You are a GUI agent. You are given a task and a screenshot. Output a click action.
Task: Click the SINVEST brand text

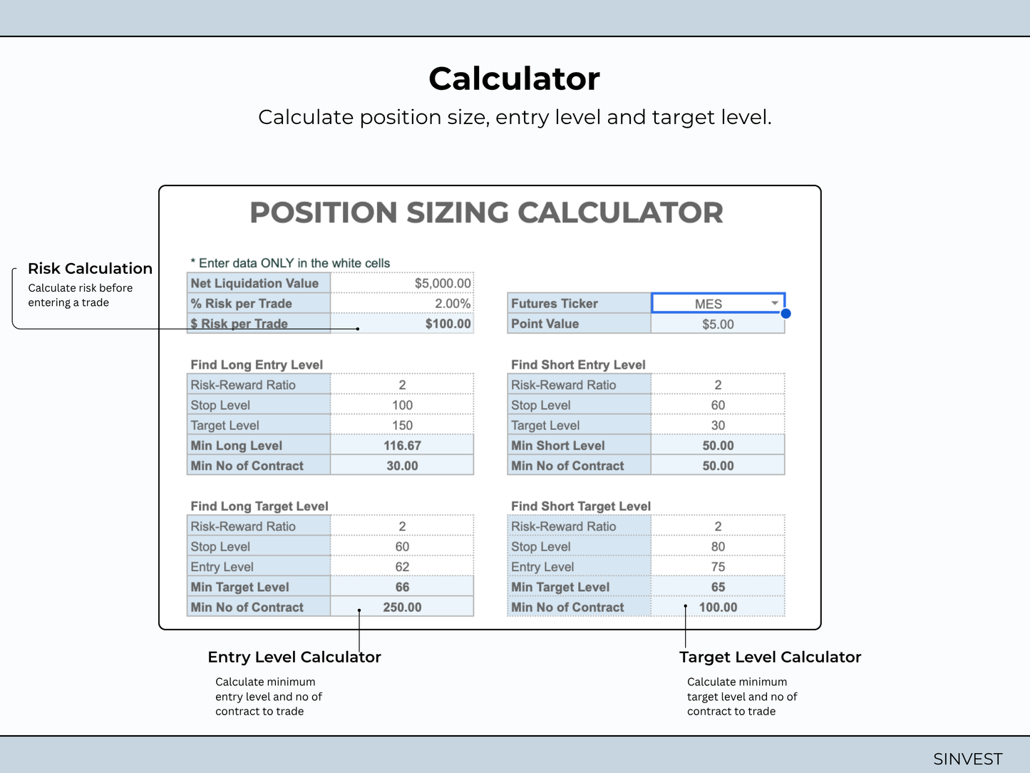click(968, 759)
